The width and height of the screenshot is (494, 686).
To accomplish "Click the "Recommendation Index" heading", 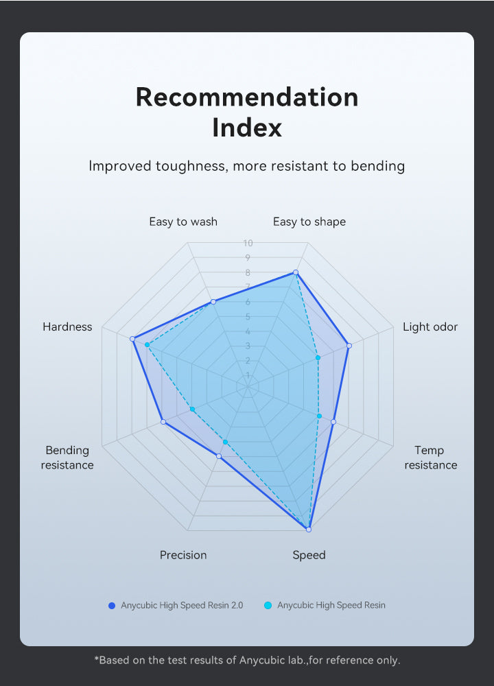I will tap(247, 112).
